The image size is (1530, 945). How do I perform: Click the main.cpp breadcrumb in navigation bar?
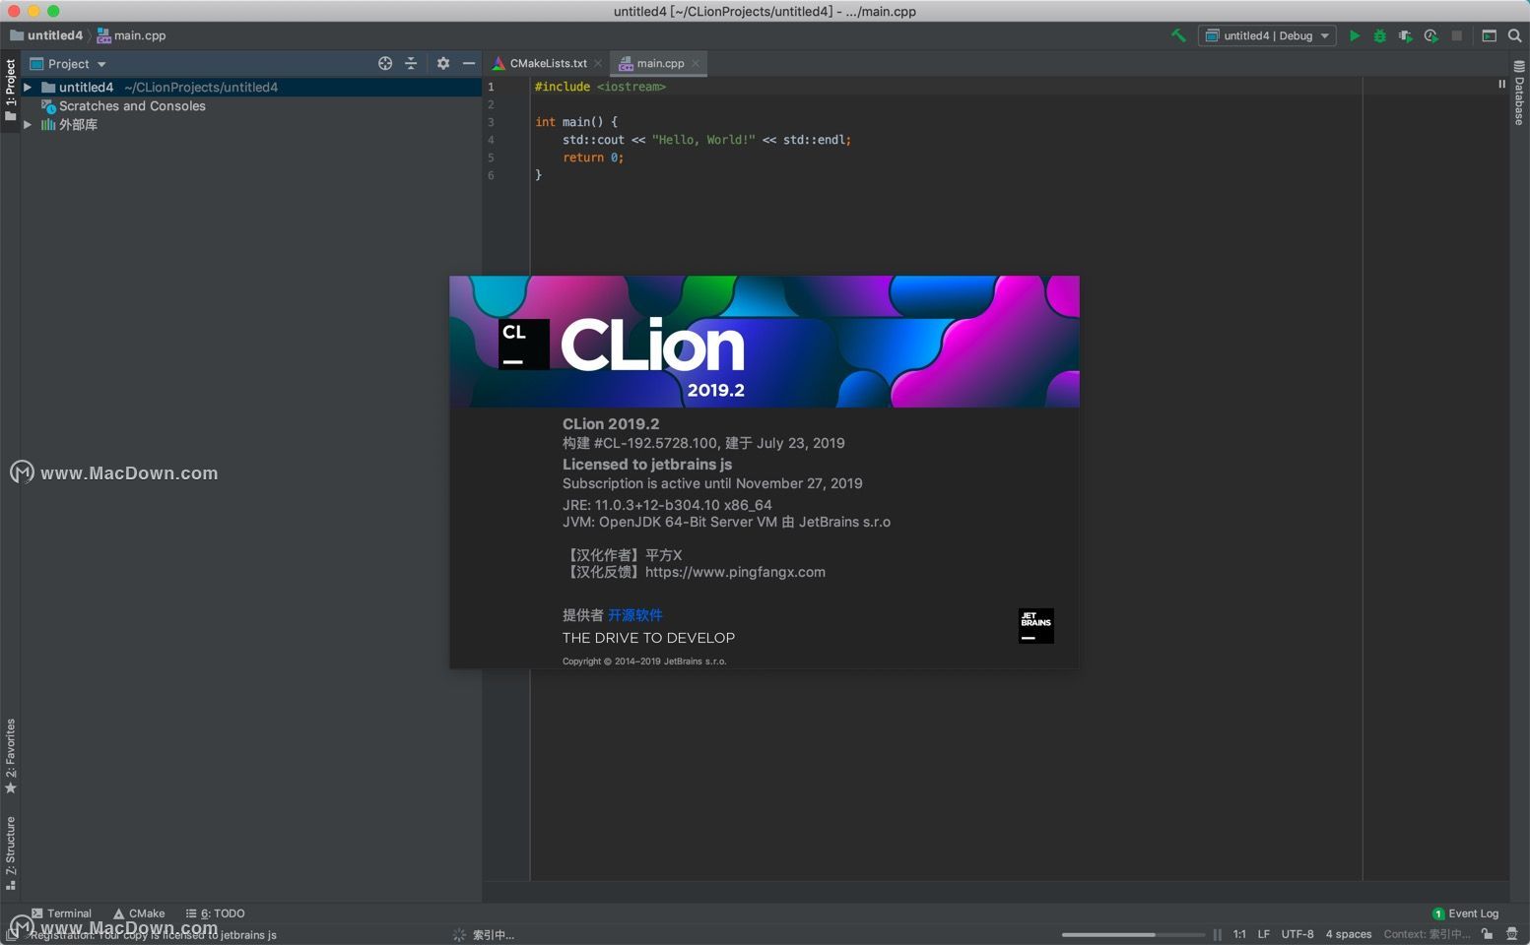click(x=131, y=35)
